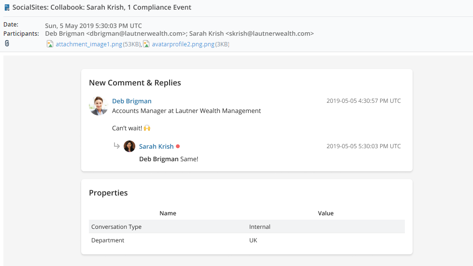
Task: Open Deb Brigman's name link in comment
Action: [131, 101]
